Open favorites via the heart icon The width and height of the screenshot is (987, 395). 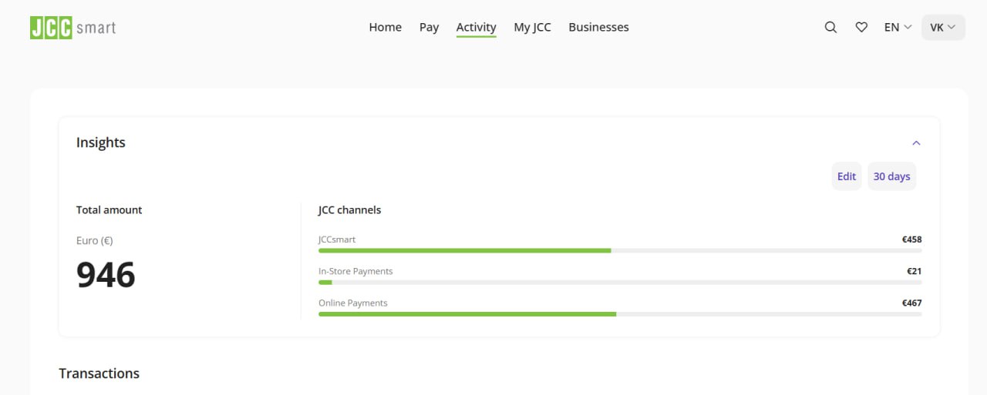[x=861, y=27]
